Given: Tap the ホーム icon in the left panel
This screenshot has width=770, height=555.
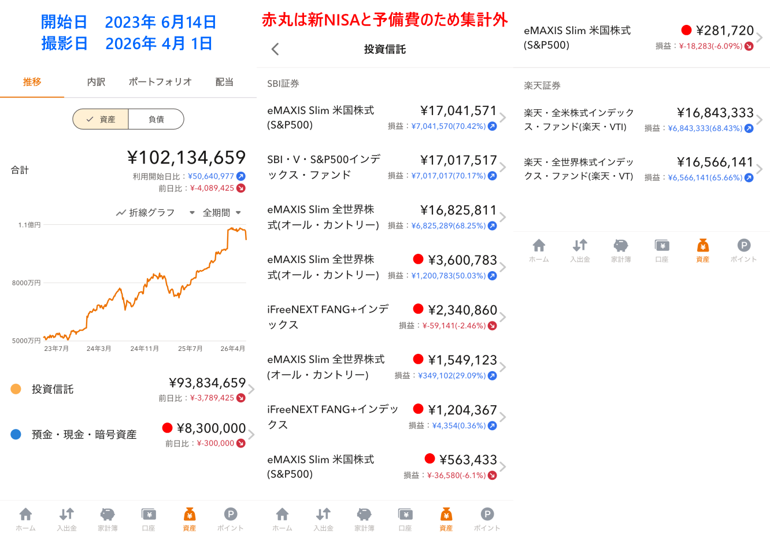Looking at the screenshot, I should tap(25, 519).
